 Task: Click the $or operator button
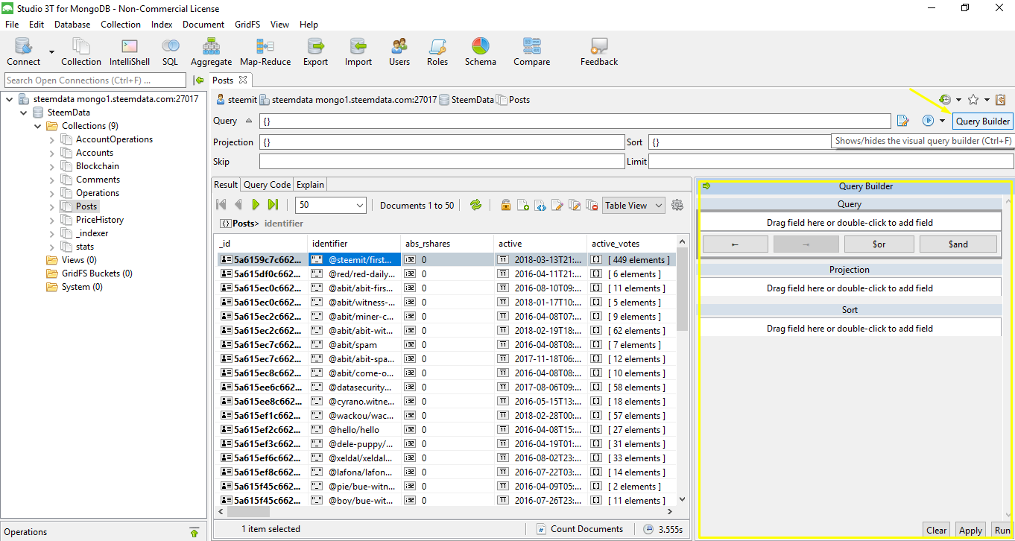point(879,244)
